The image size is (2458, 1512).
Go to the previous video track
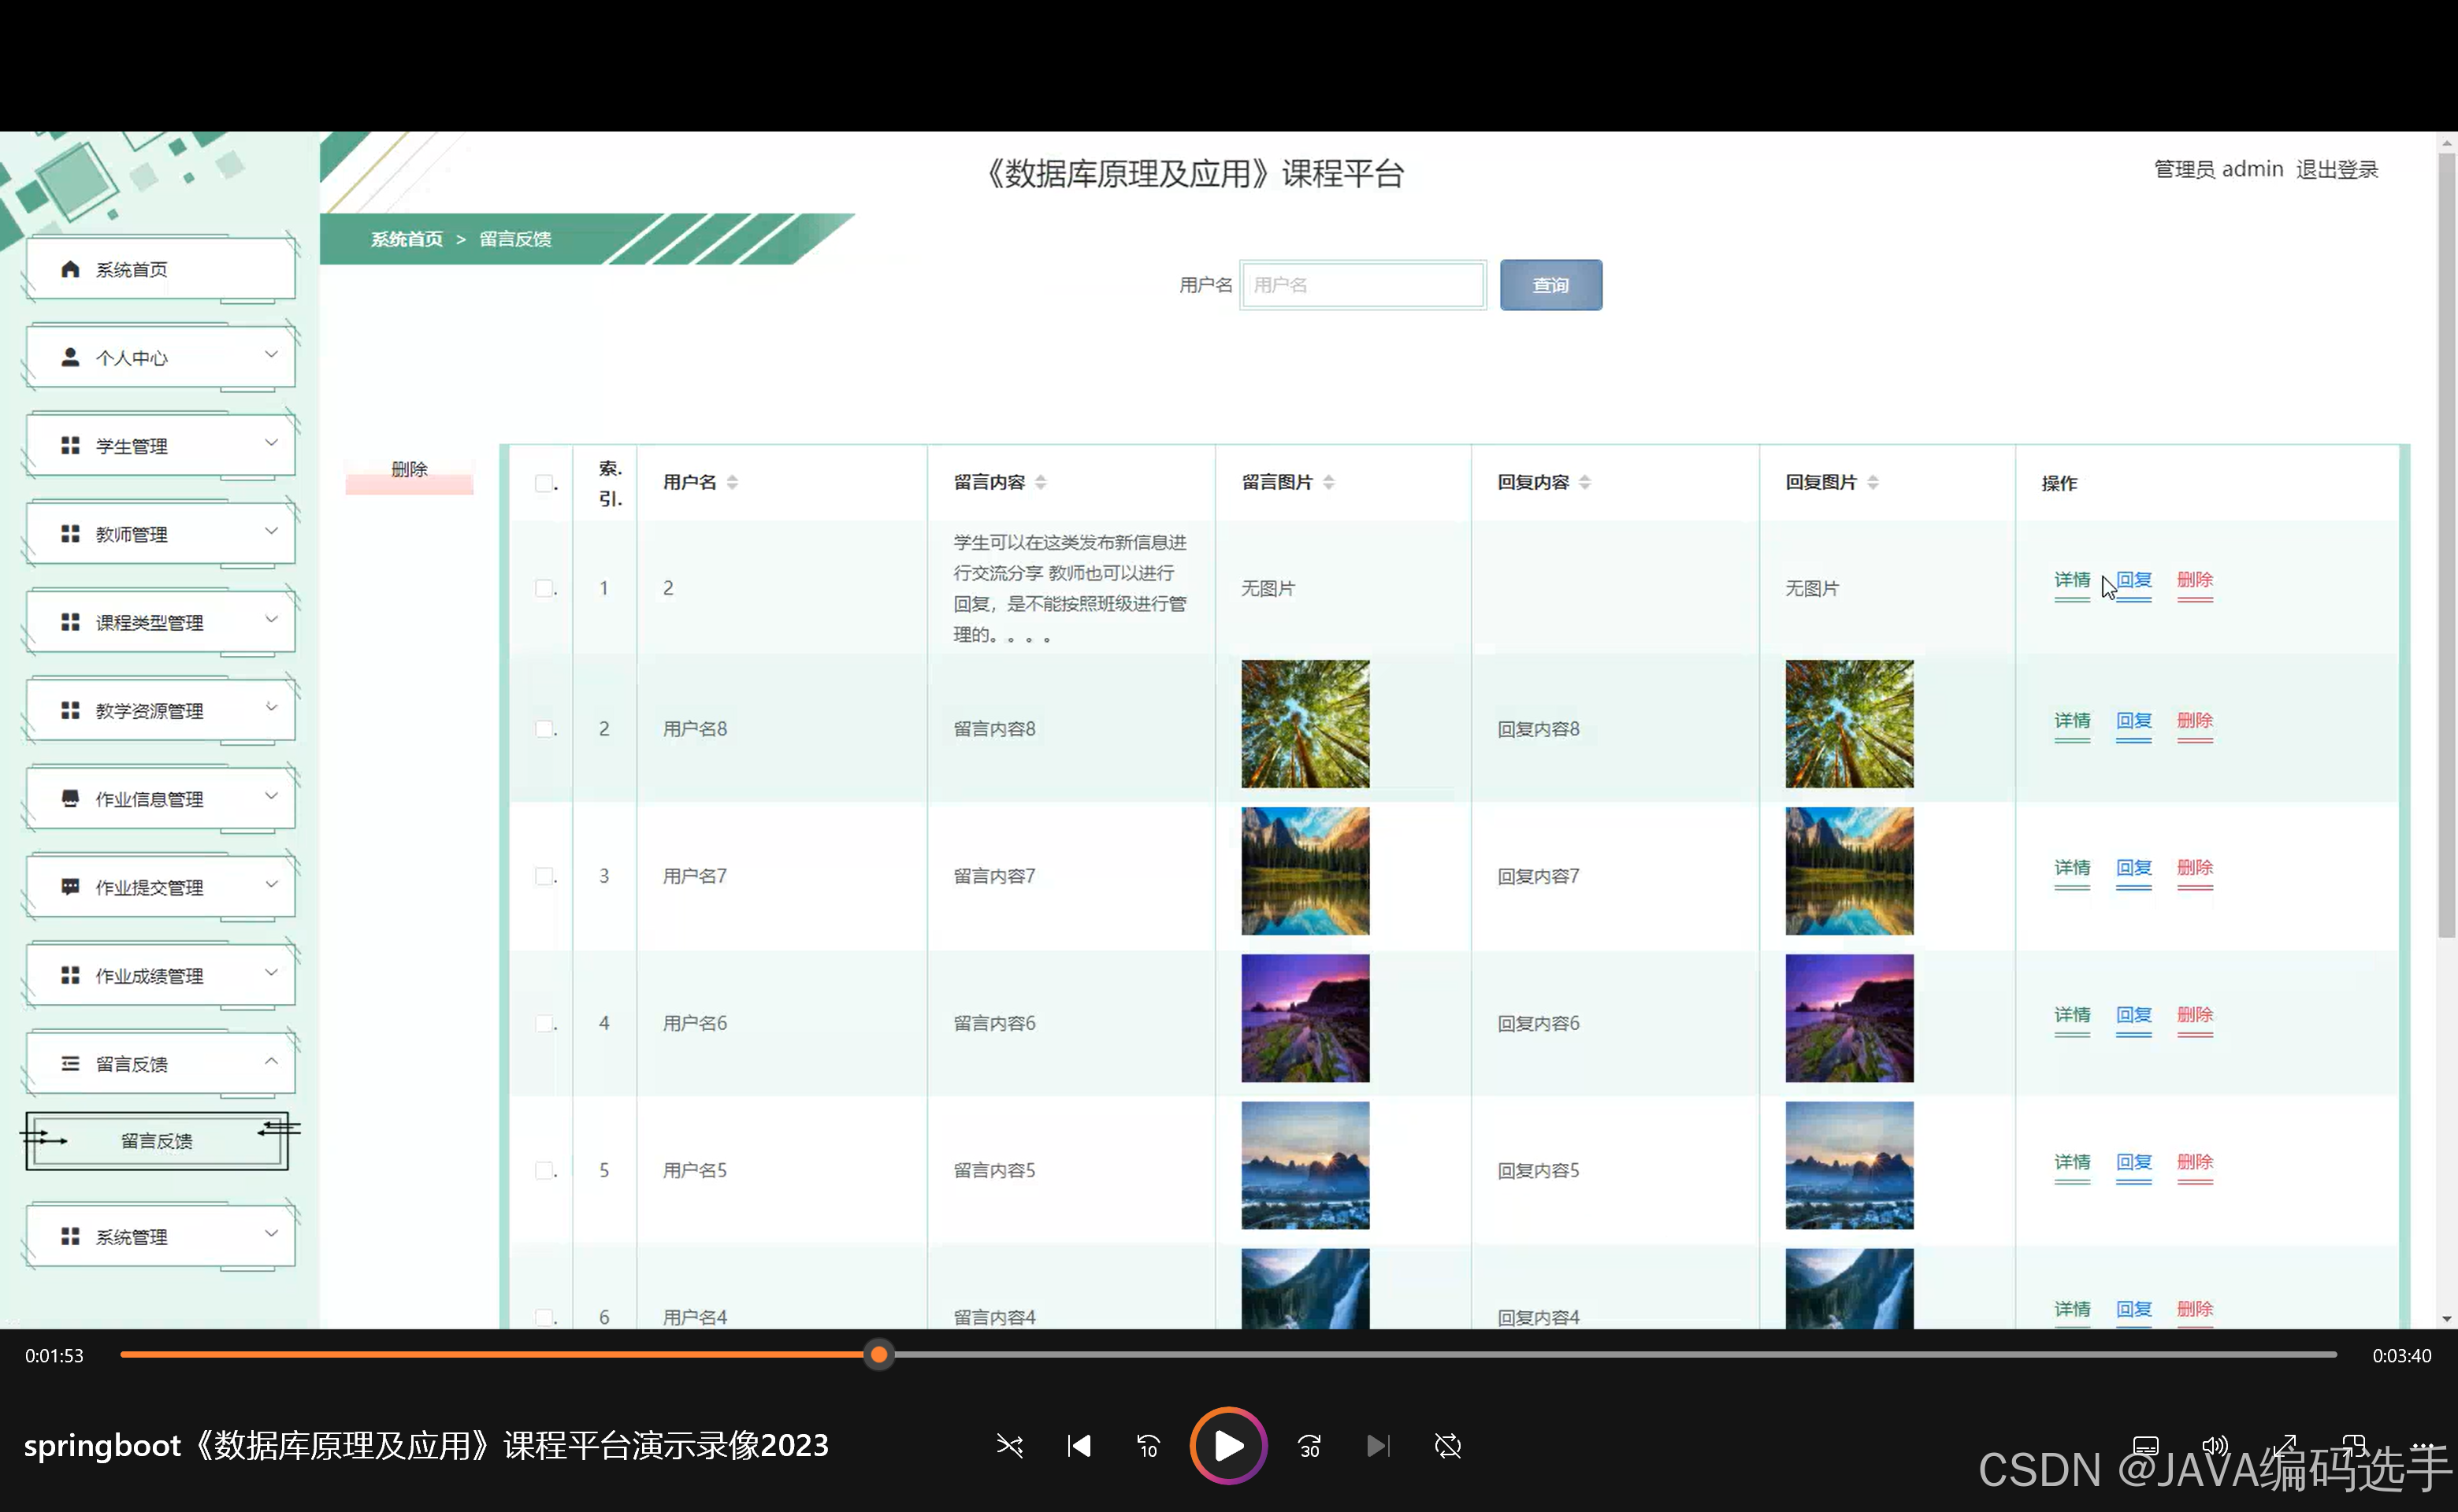[1079, 1446]
